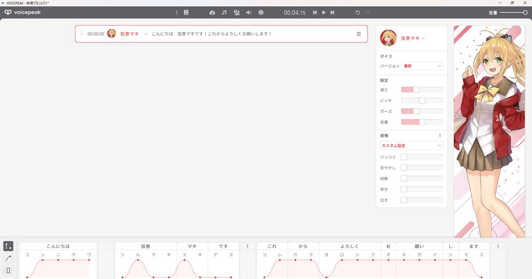This screenshot has height=279, width=532.
Task: Open the narrator image display icon
Action: pos(236,12)
